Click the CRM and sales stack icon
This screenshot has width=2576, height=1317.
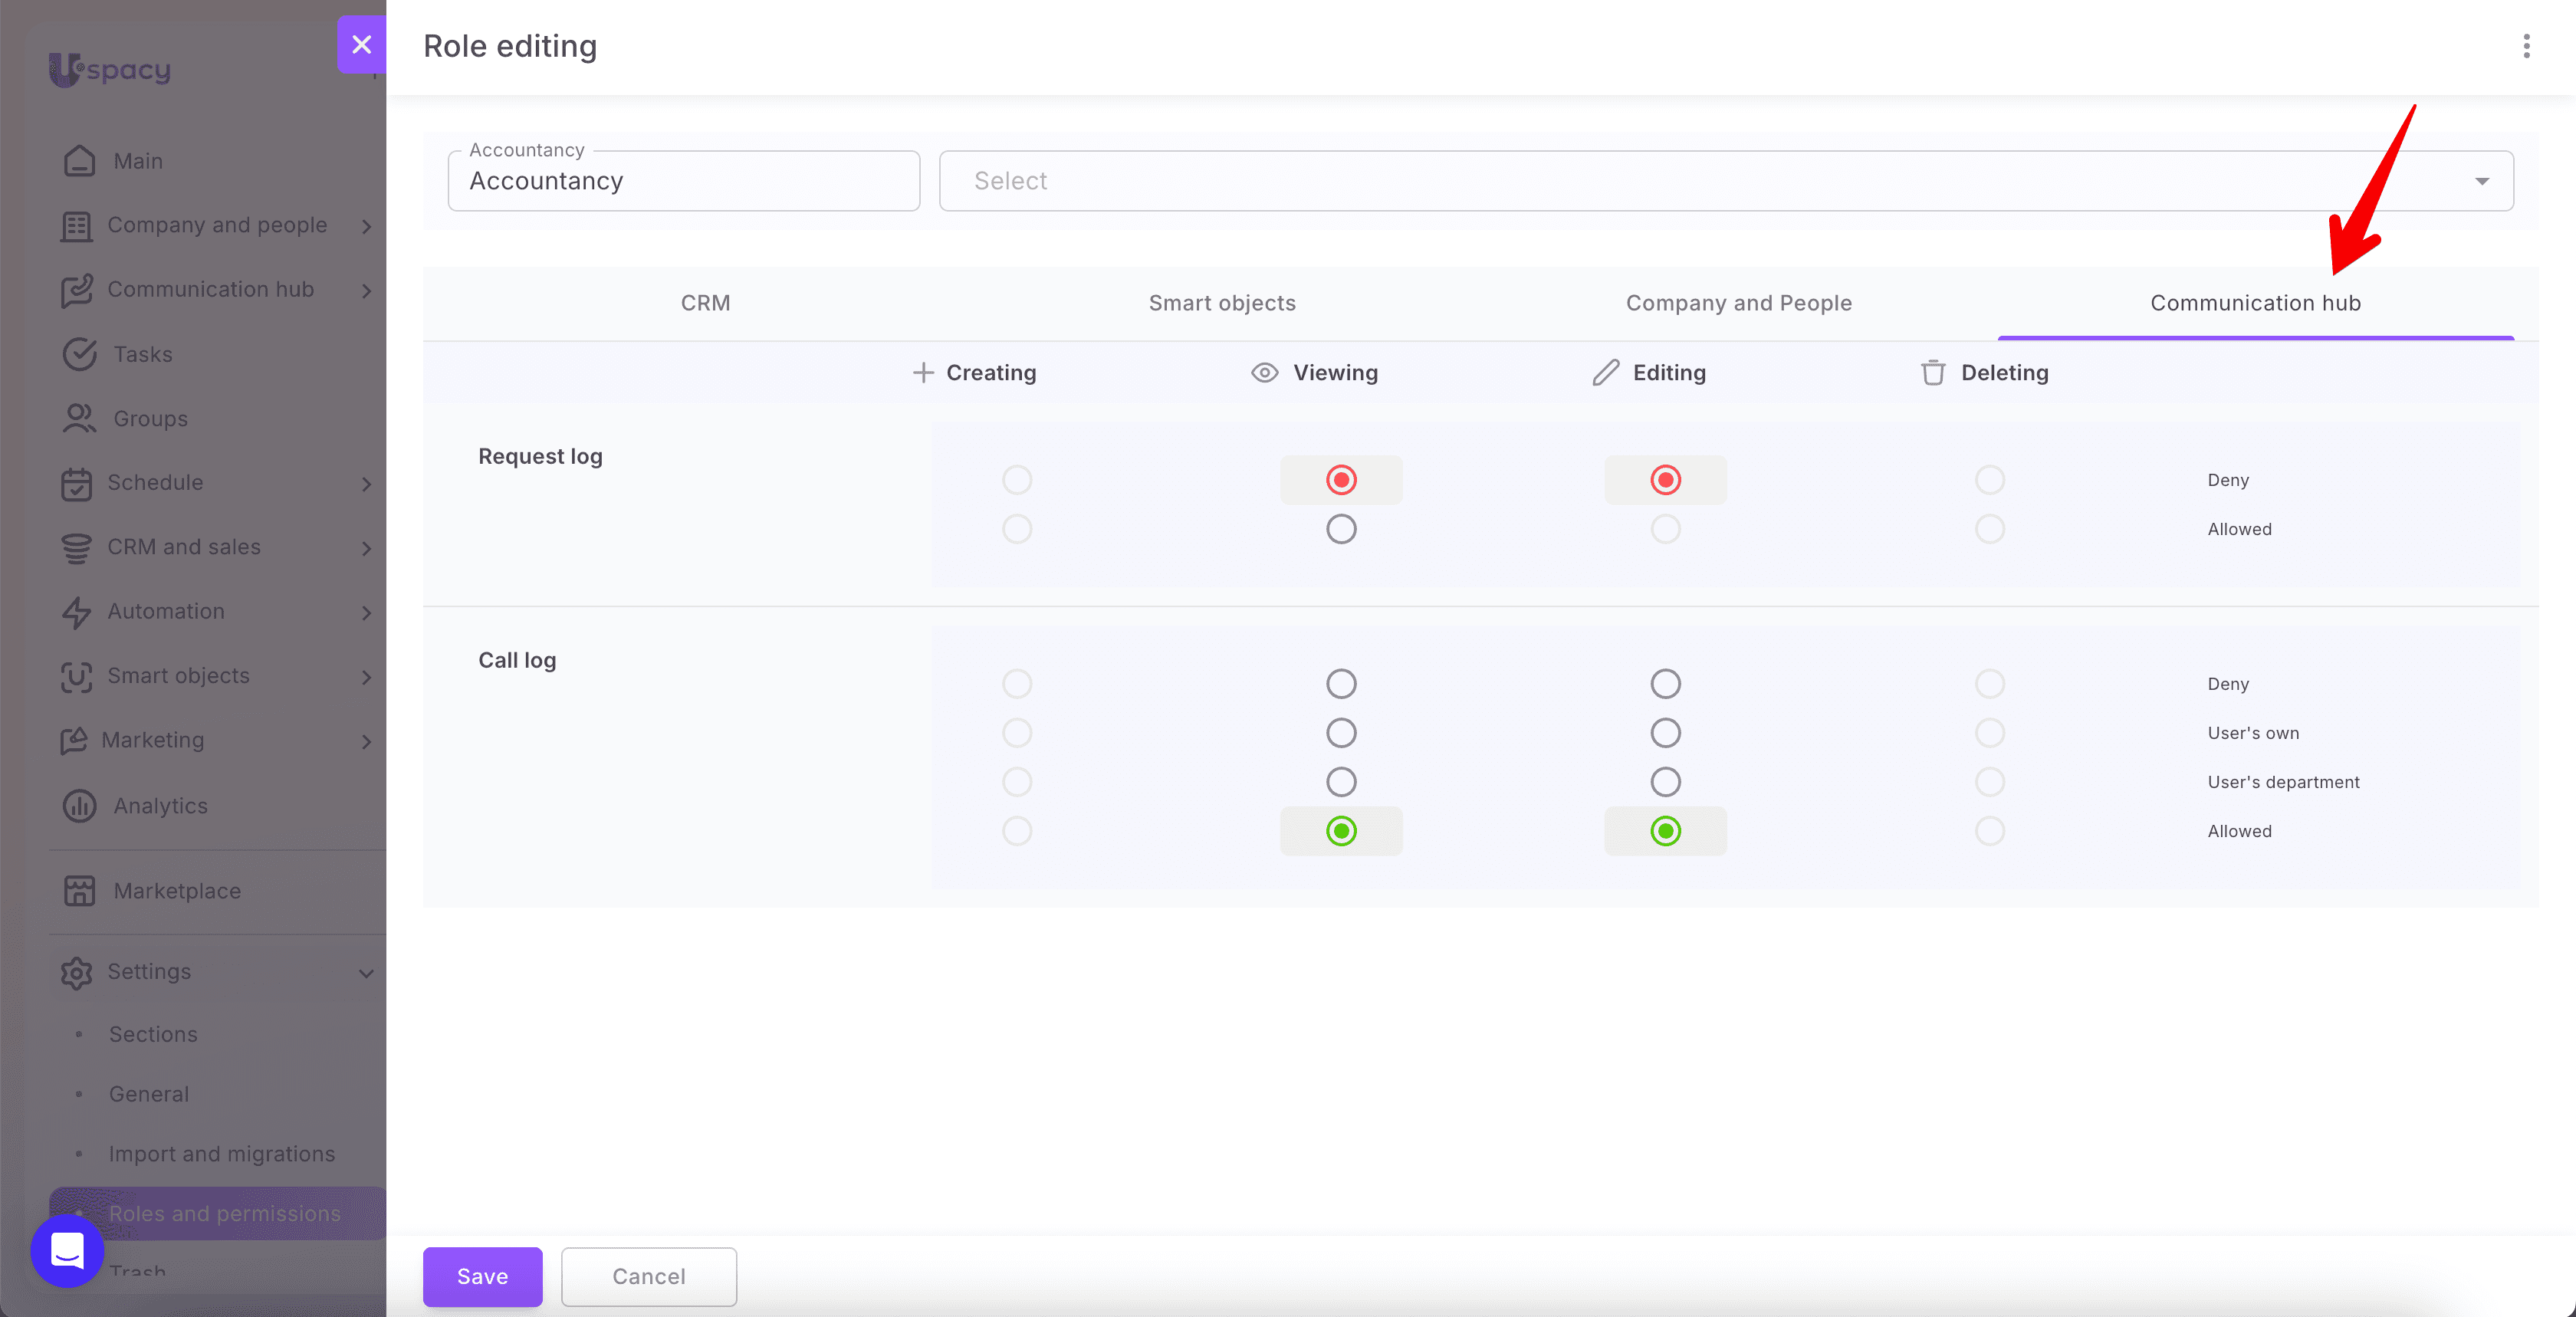76,547
